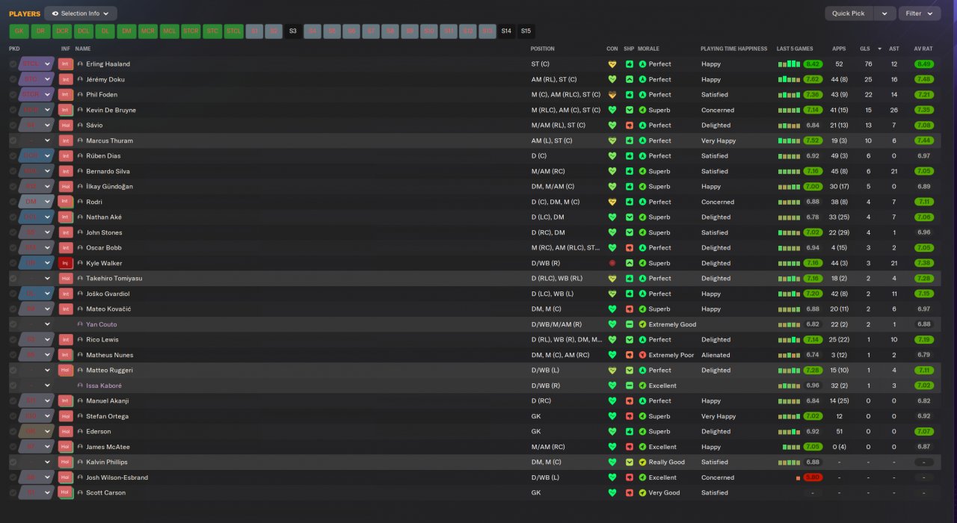Open Marcus Thuram's picked position dropdown

click(37, 140)
